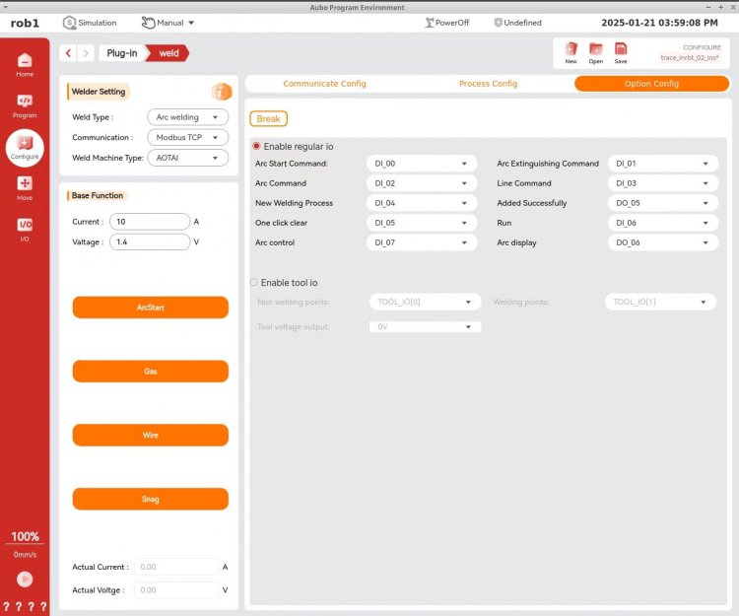The height and width of the screenshot is (616, 739).
Task: Open the Arc Start Command dropdown
Action: click(422, 164)
